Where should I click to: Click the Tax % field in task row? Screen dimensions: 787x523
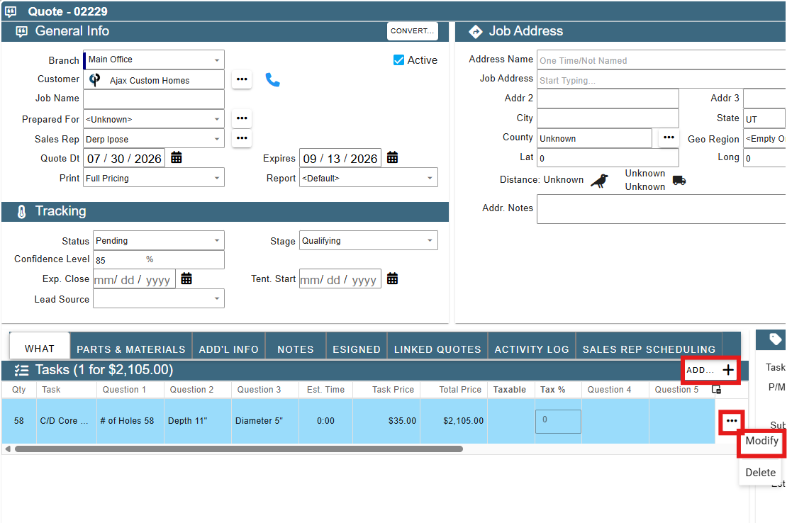tap(558, 421)
